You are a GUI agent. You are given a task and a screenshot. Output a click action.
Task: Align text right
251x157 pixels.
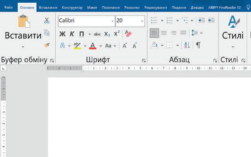pyautogui.click(x=173, y=33)
